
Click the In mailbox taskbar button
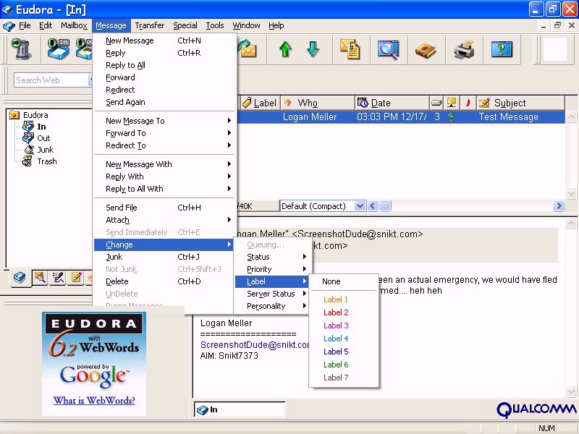[240, 409]
